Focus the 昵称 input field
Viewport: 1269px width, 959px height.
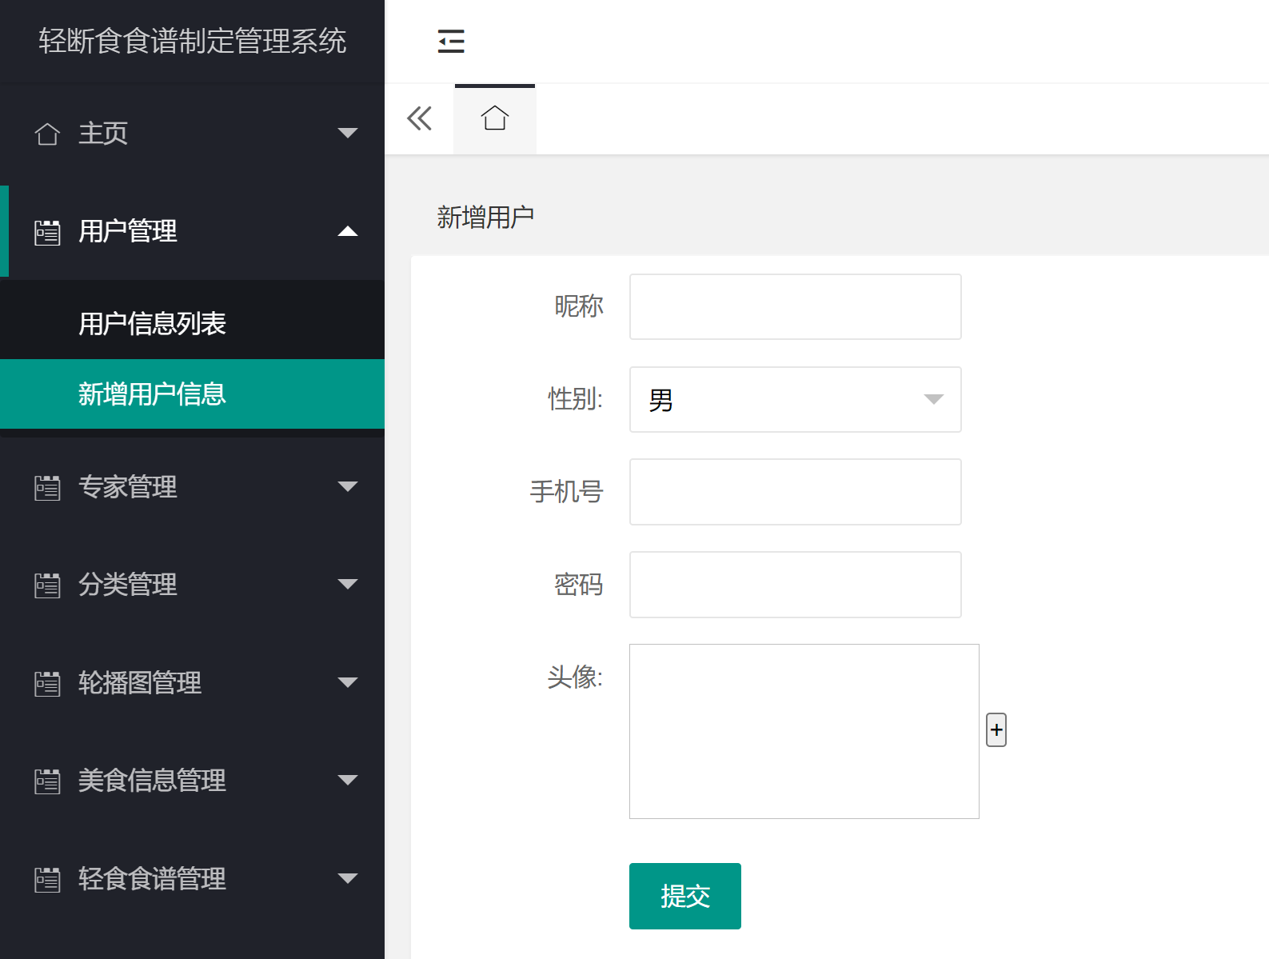[x=796, y=306]
